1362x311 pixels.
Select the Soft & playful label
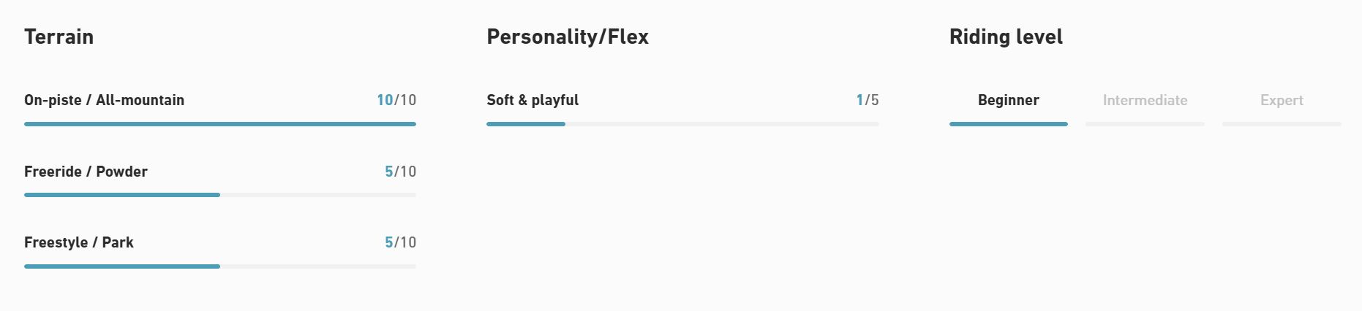click(x=532, y=100)
